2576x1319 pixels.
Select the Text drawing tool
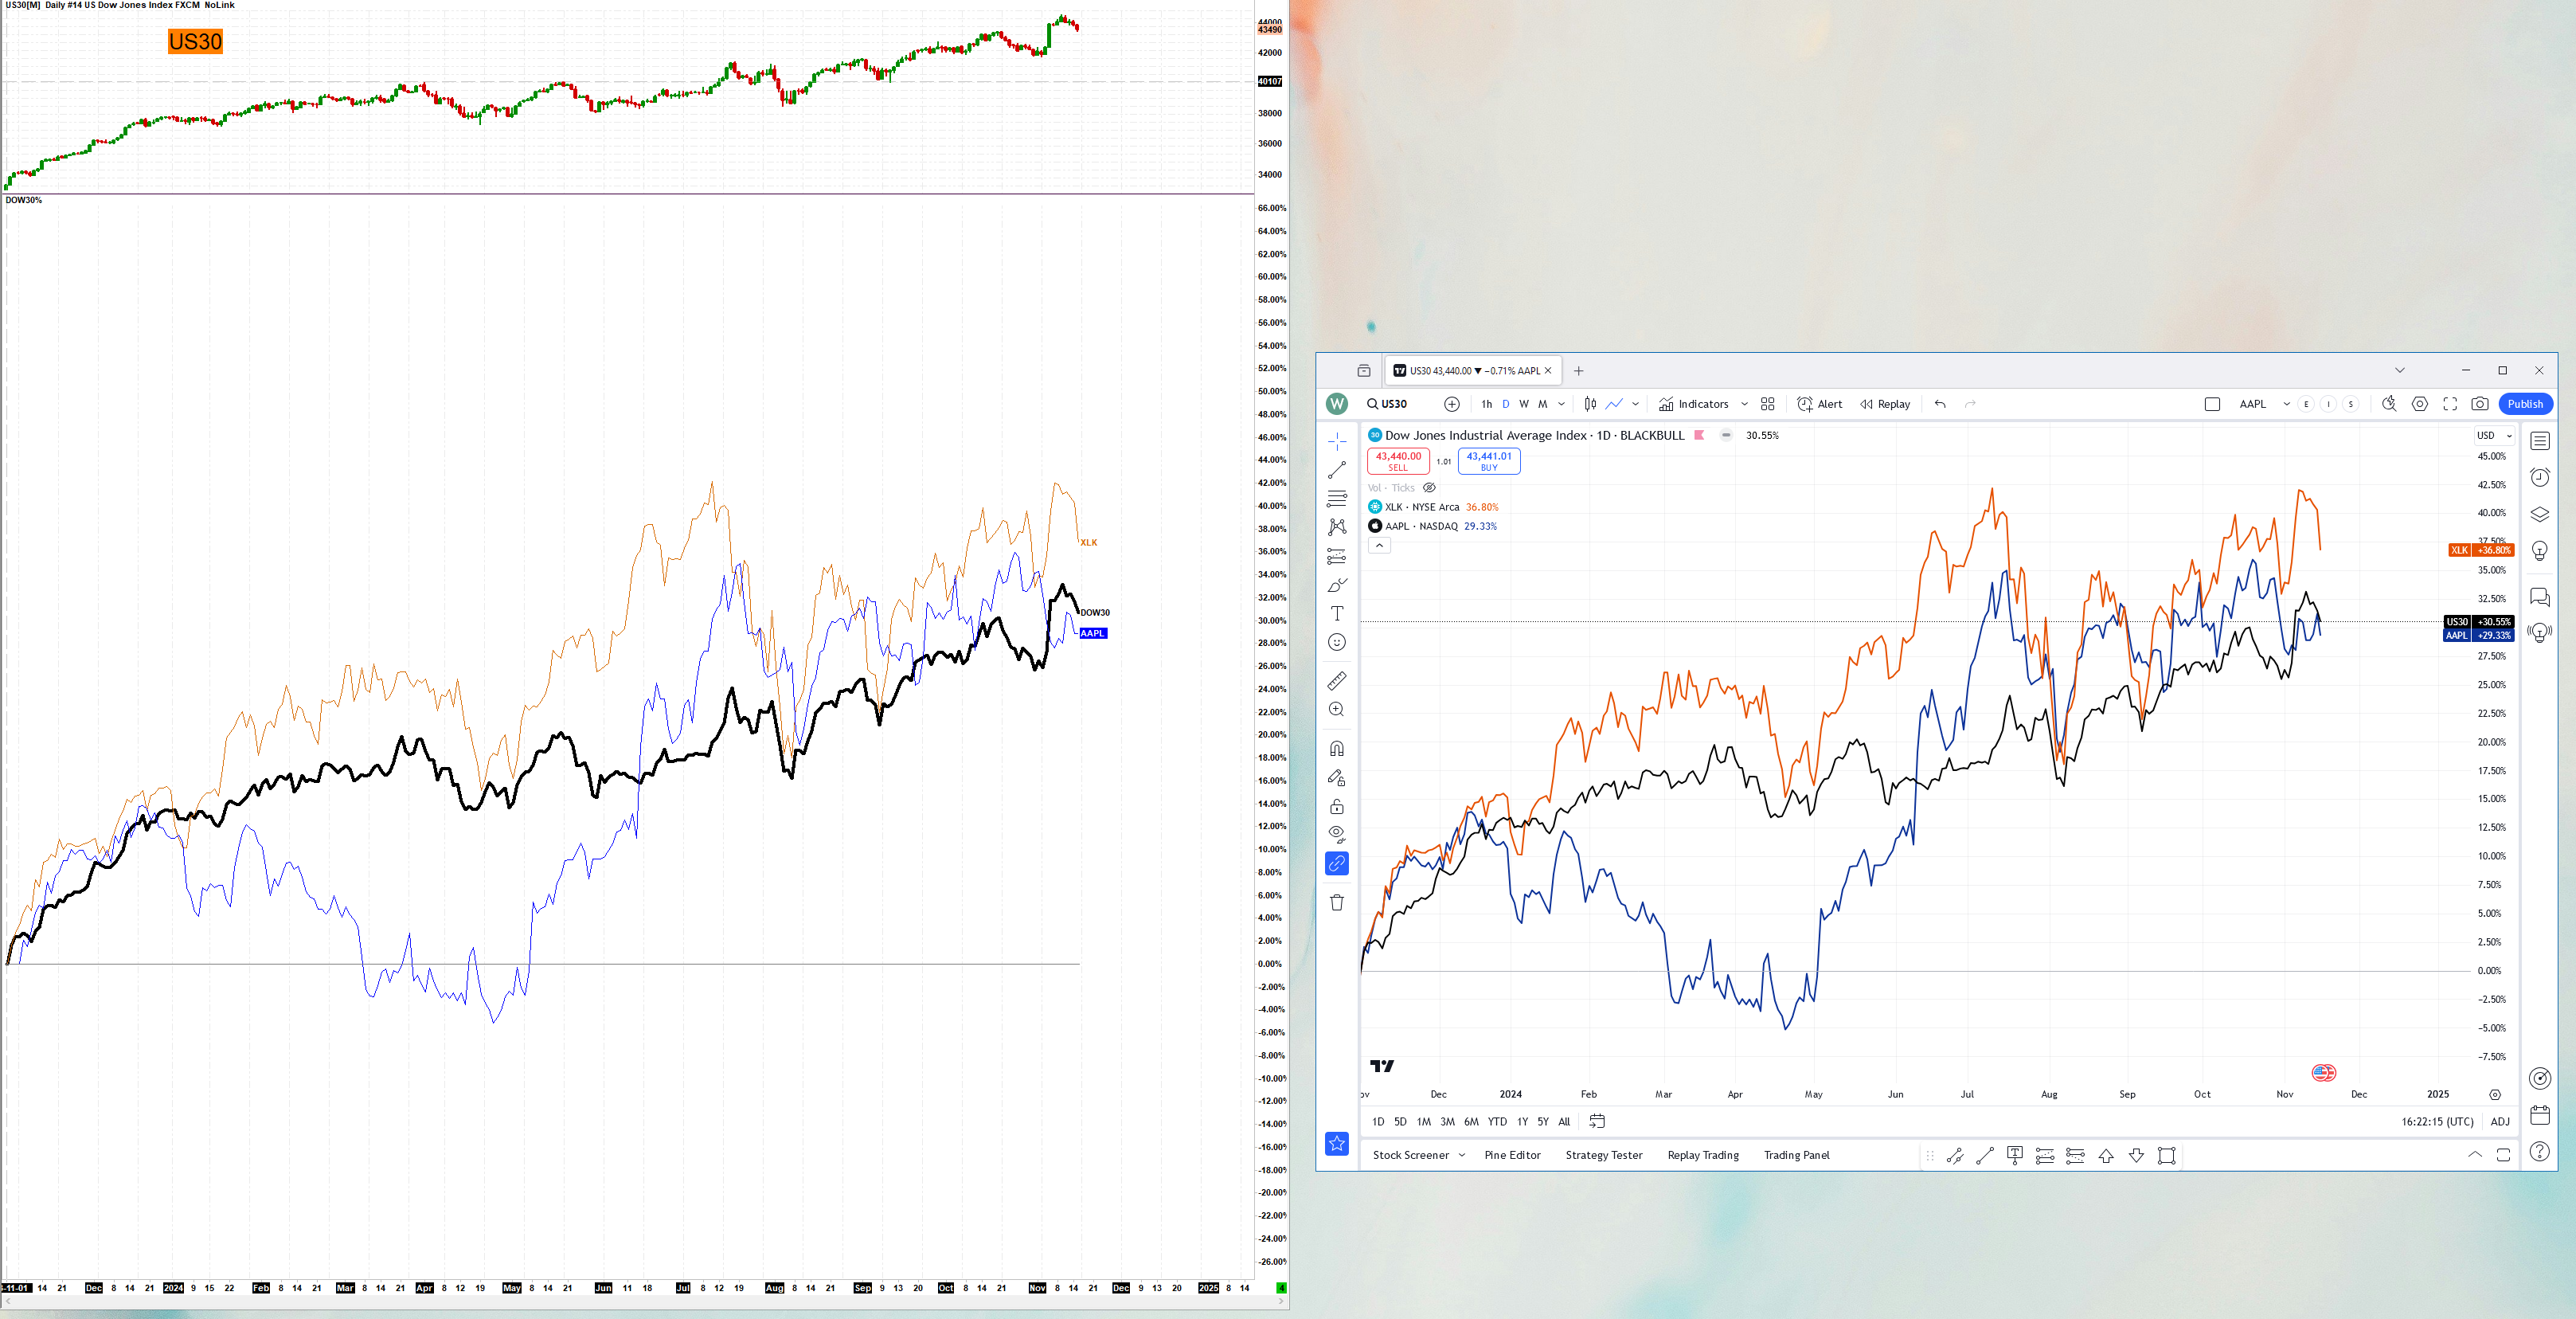1337,613
